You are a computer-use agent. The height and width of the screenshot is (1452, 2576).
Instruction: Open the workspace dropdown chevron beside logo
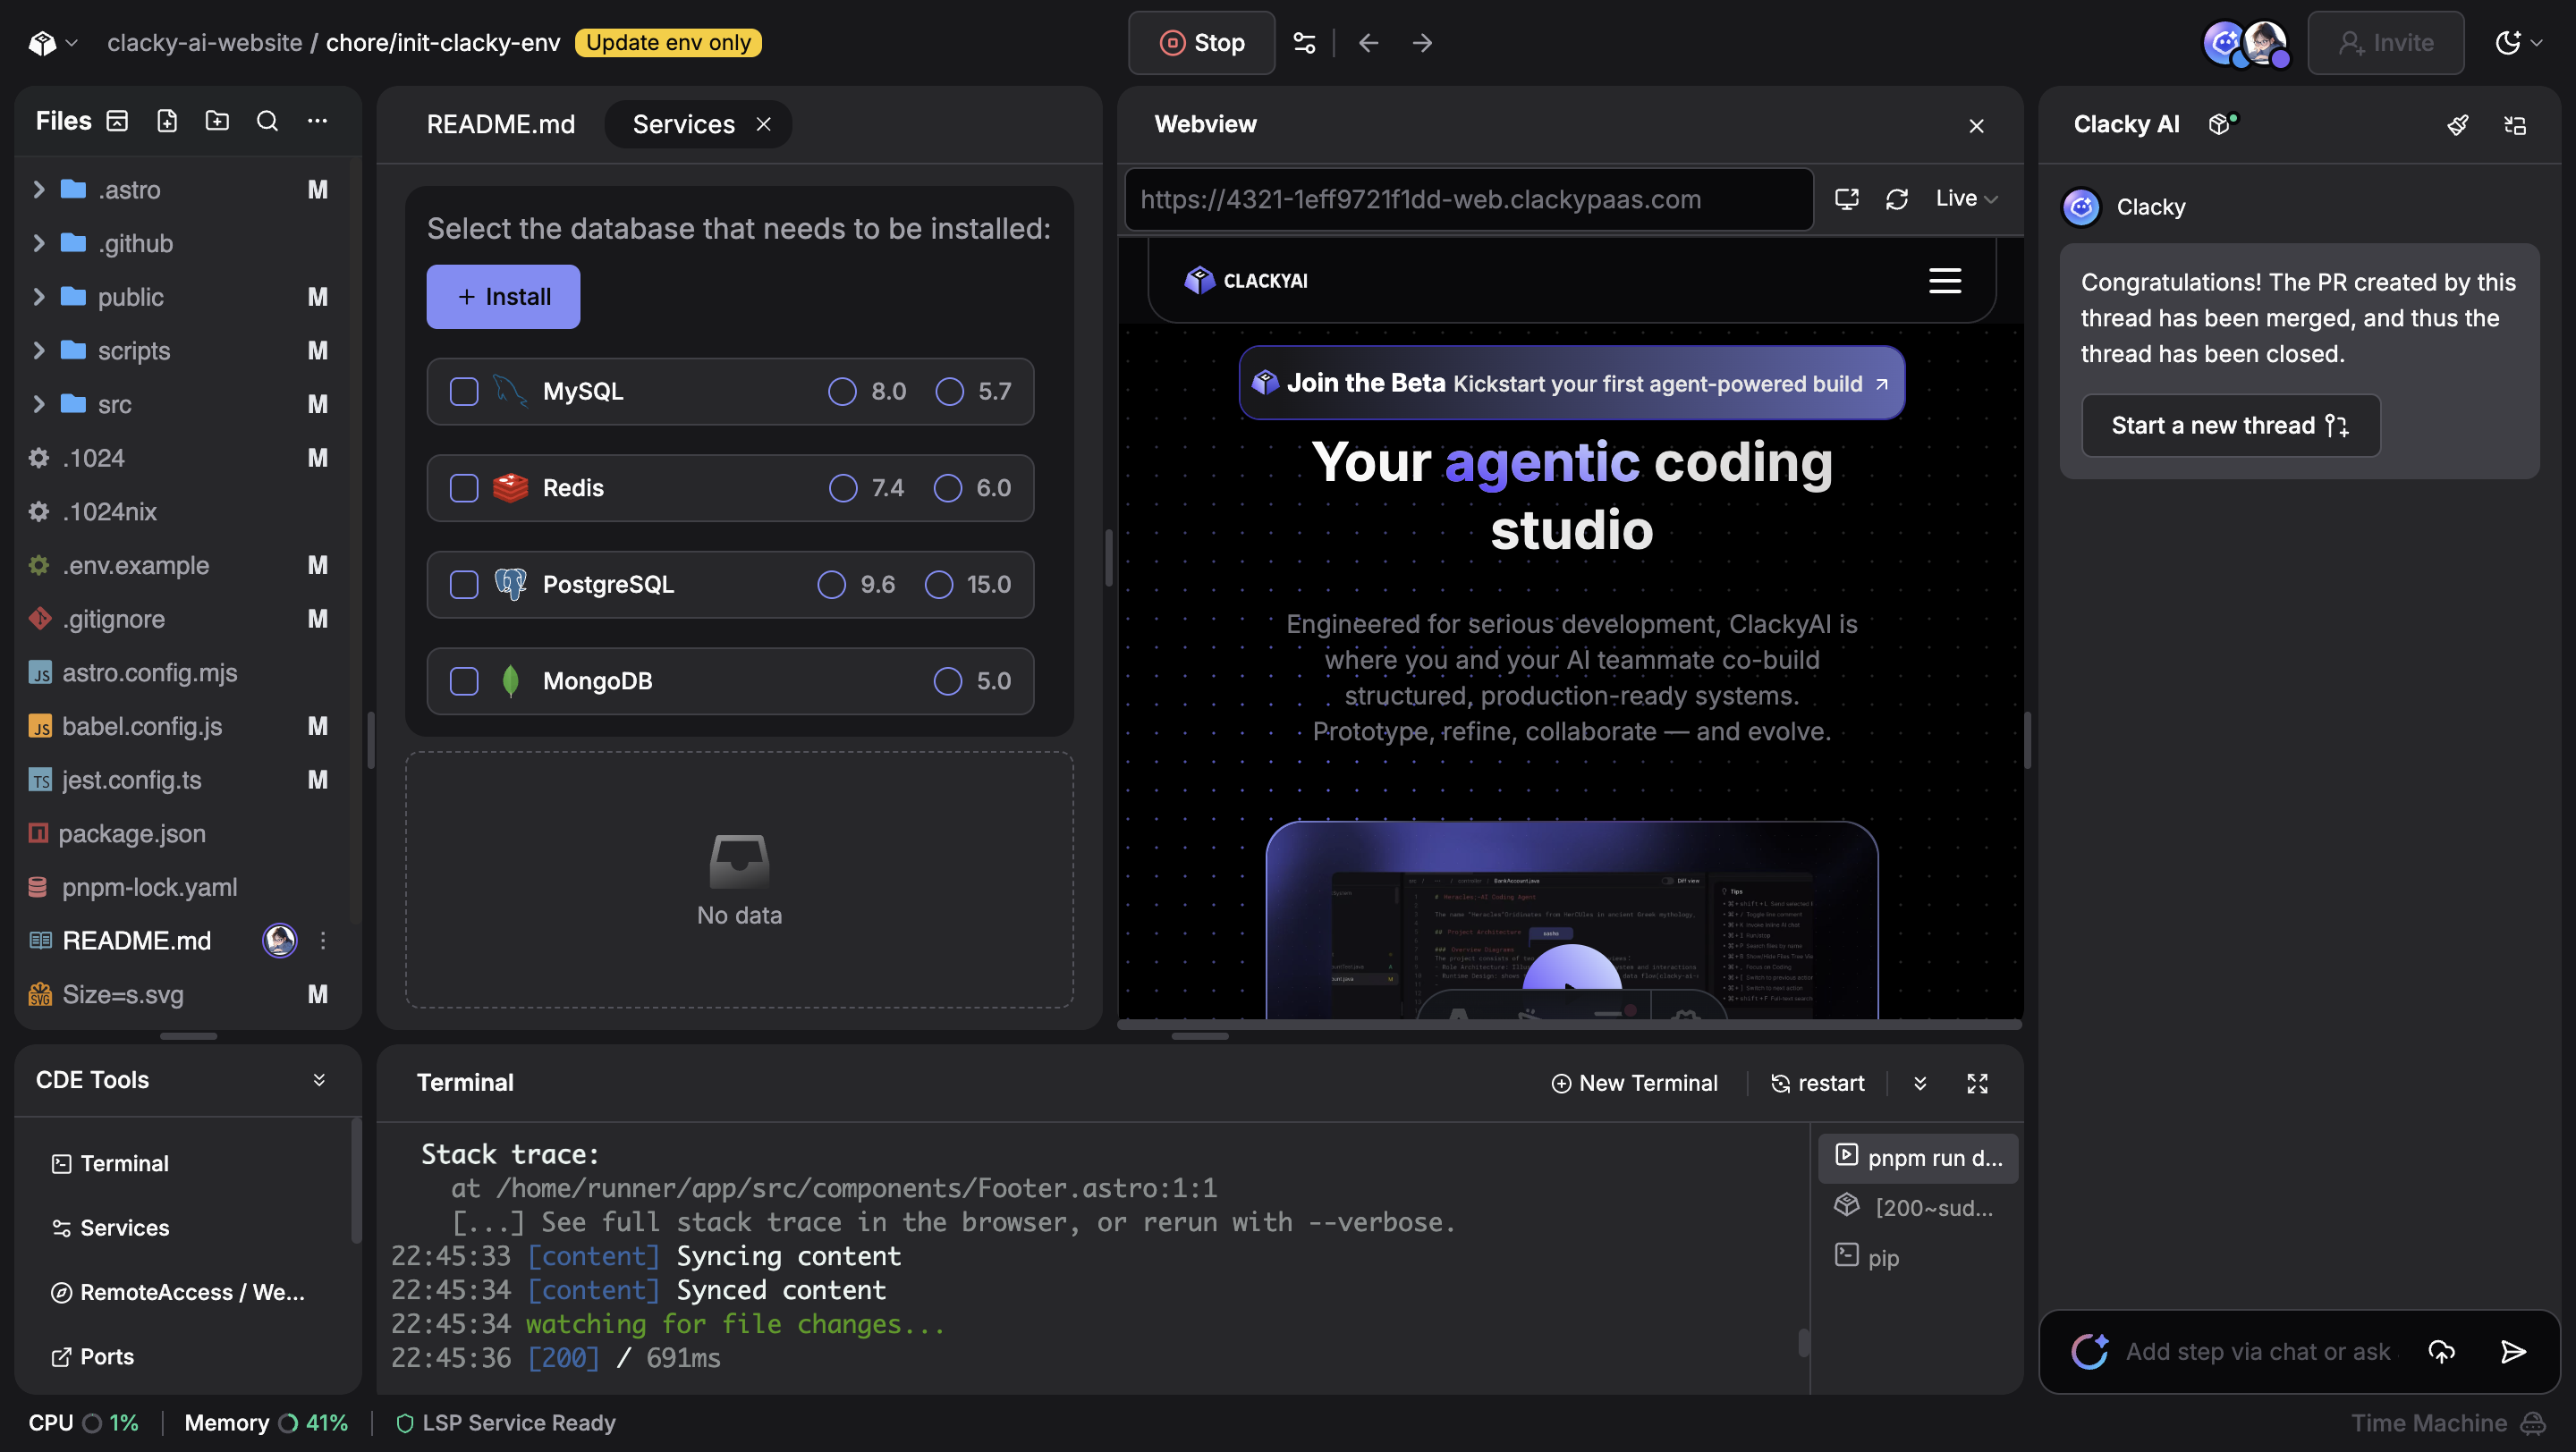pyautogui.click(x=72, y=43)
